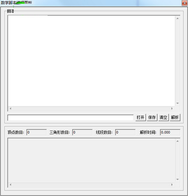Click the output area scroll left arrow

click(11, 185)
